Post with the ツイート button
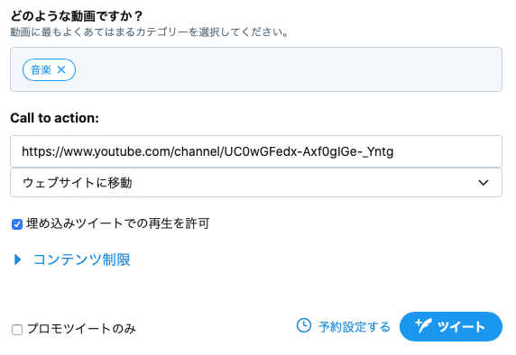Viewport: 516px width, 355px height. (451, 326)
